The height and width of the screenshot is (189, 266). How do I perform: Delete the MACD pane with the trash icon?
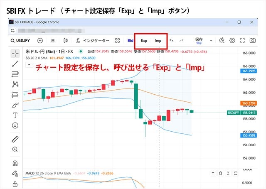click(x=221, y=173)
